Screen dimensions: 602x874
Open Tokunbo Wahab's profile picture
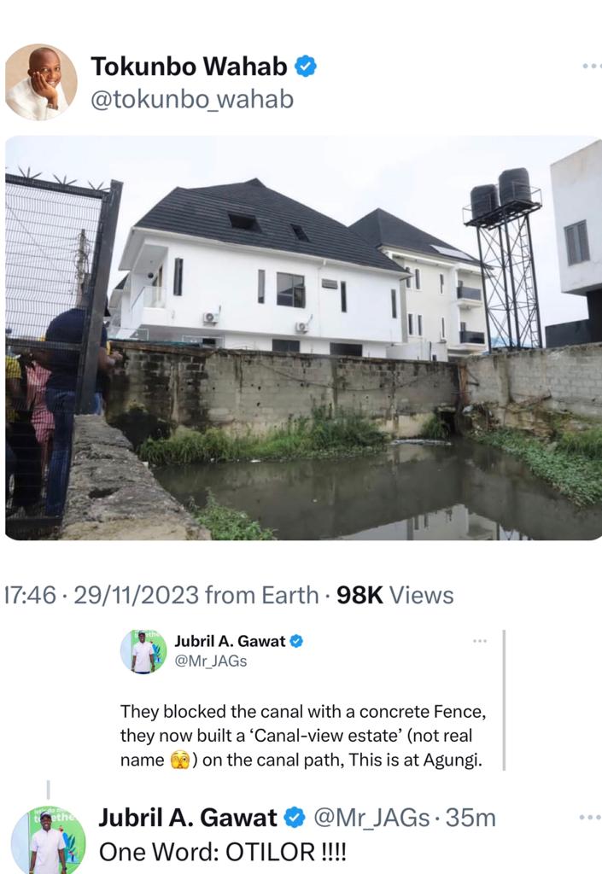tap(41, 82)
